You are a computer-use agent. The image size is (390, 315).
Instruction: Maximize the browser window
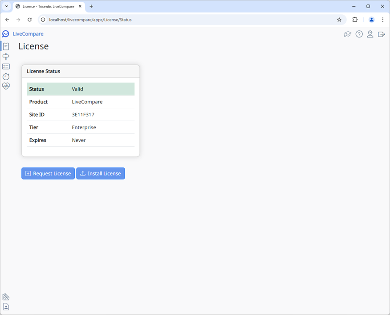368,7
